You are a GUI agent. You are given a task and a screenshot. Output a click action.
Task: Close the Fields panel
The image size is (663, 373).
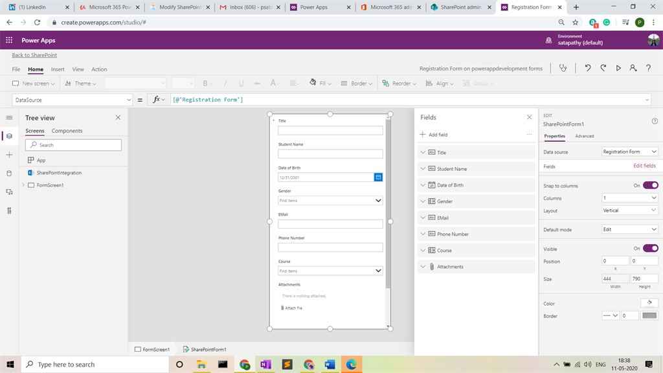point(529,117)
